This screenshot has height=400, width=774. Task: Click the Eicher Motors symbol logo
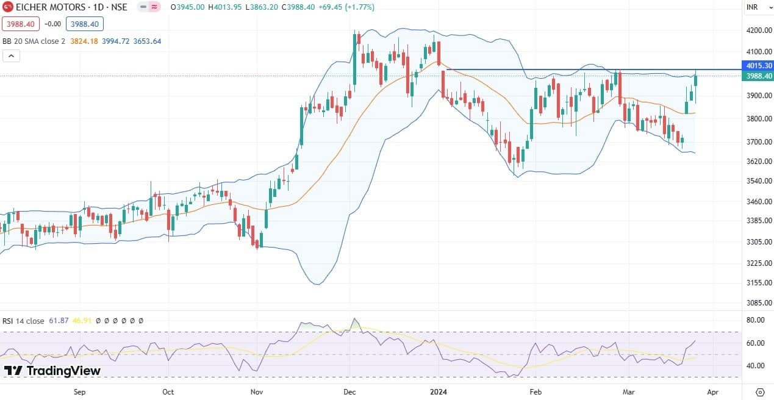tap(8, 7)
